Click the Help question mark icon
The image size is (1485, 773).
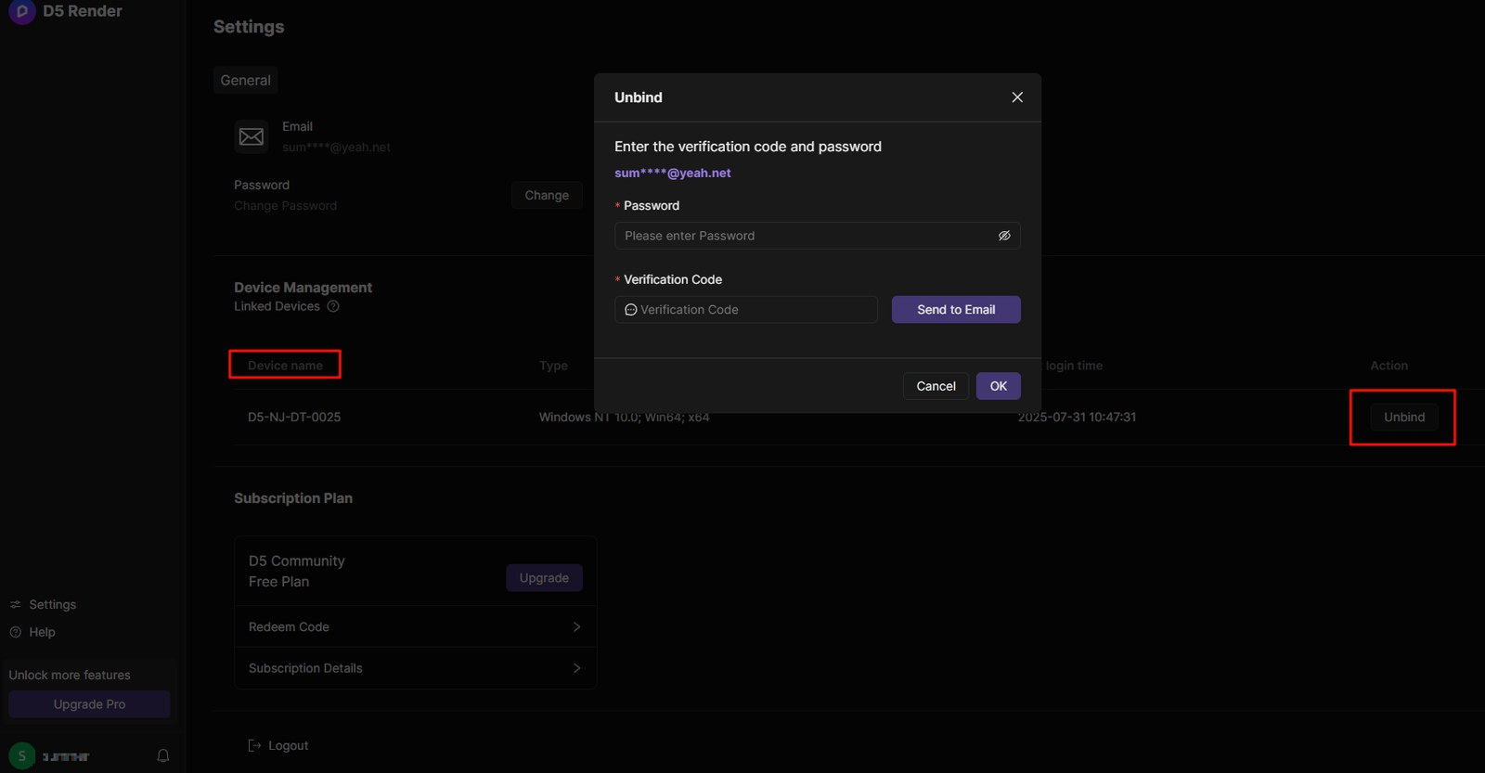[15, 632]
